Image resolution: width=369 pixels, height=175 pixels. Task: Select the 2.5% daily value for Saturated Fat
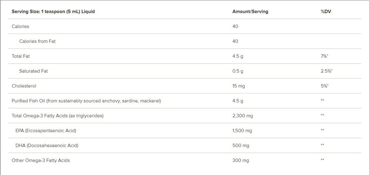click(x=326, y=71)
